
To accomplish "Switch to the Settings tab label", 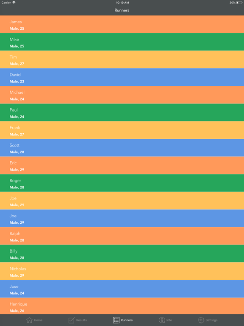I will [211, 320].
